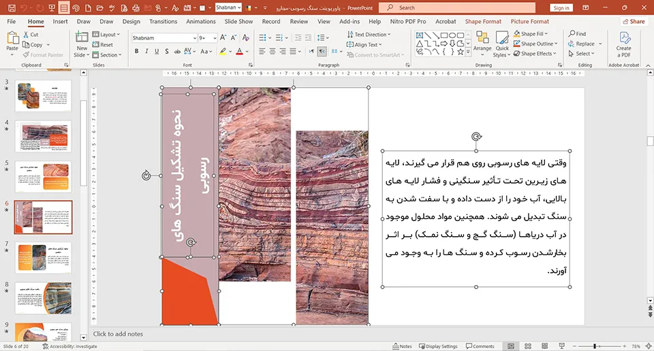
Task: Click in the title bar Search box
Action: 457,7
